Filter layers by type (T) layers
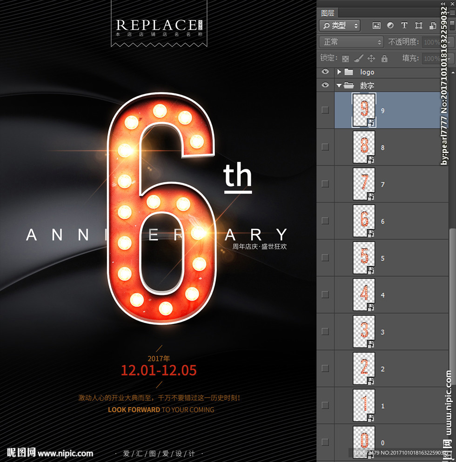The height and width of the screenshot is (462, 456). tap(404, 26)
